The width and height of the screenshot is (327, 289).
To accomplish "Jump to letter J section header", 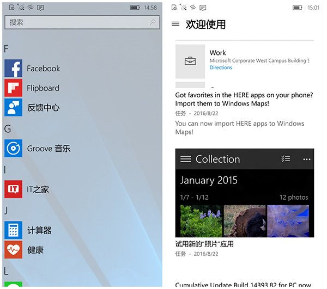I will (6, 211).
